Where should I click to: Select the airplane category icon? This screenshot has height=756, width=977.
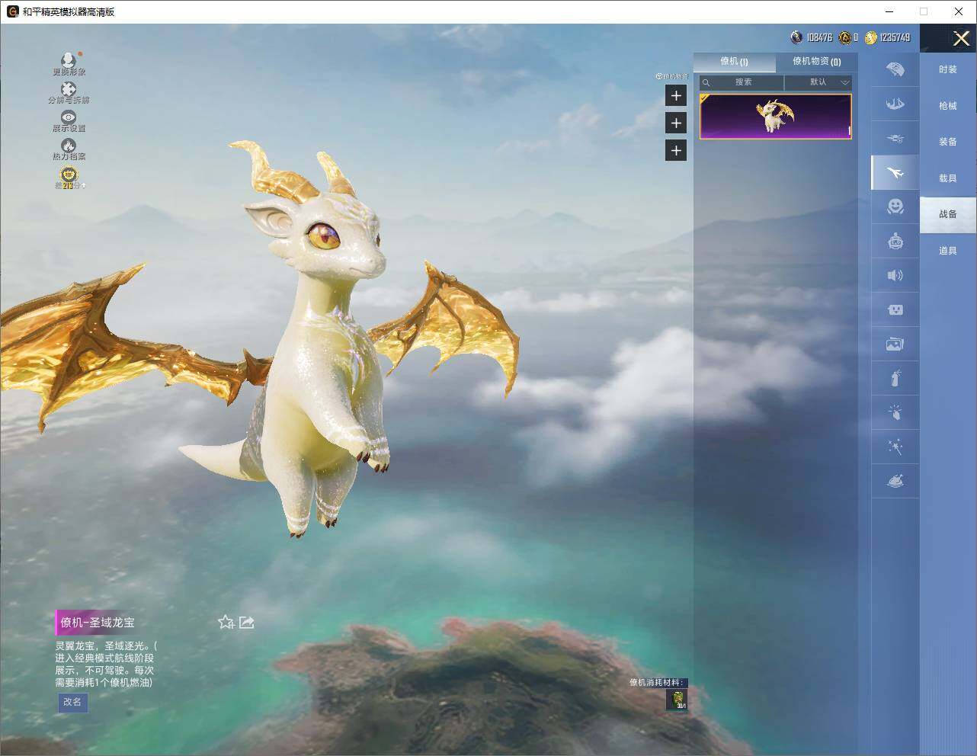[x=895, y=172]
